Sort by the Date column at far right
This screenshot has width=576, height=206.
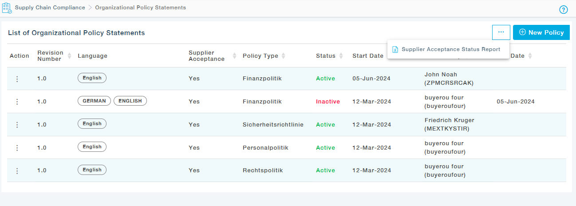(x=530, y=56)
